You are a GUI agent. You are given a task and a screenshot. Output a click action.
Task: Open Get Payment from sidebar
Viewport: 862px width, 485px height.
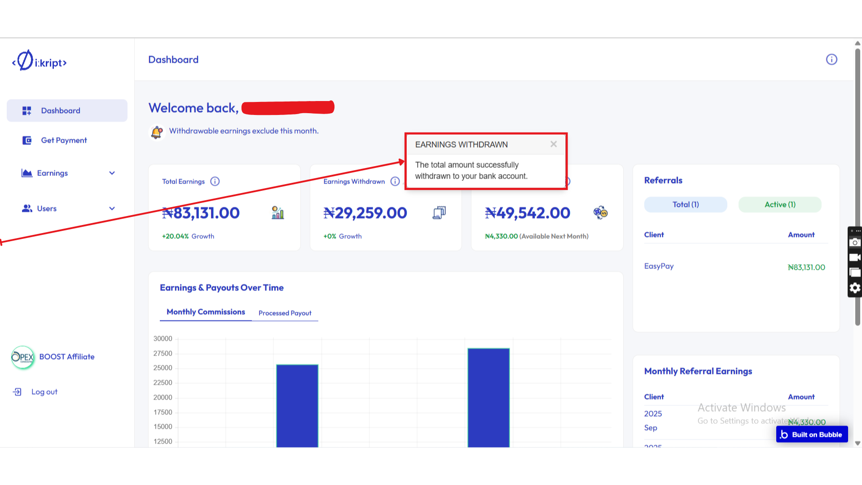click(64, 141)
